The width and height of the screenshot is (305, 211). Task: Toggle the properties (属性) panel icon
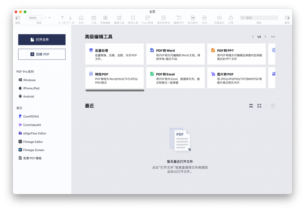coord(287,18)
